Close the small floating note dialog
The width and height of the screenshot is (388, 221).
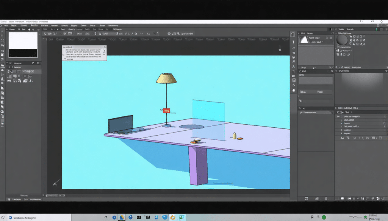click(x=105, y=47)
